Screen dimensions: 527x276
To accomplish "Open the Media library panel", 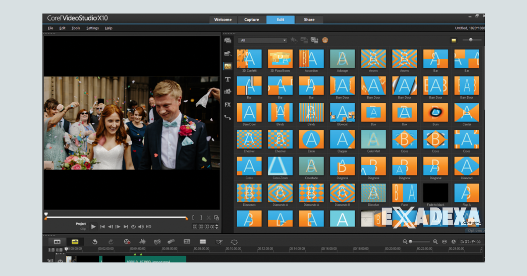I will (227, 40).
